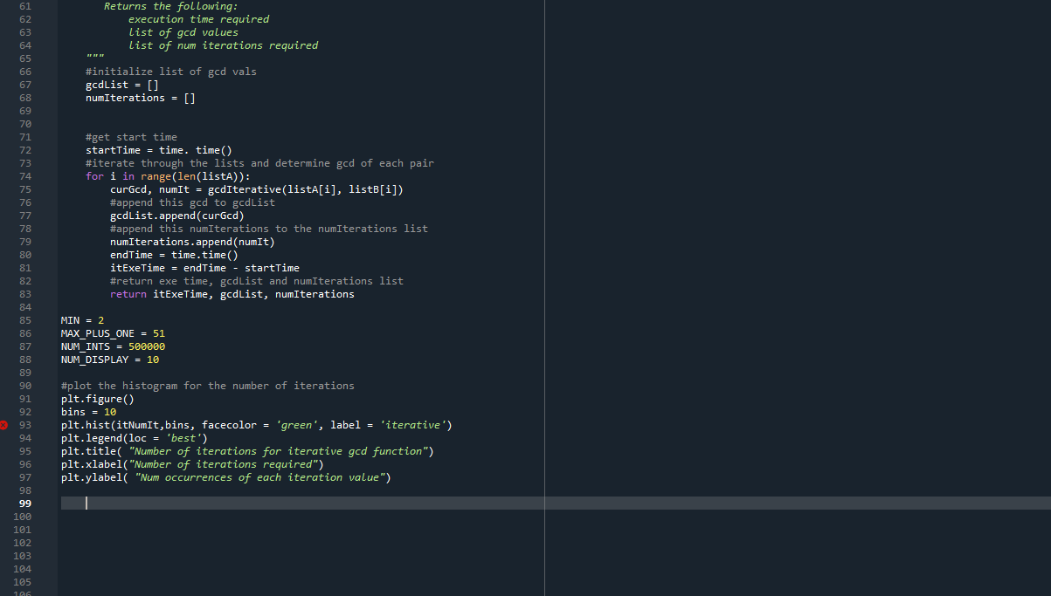Click the "MAX_PLUS_ONE = 51" line

(x=113, y=333)
